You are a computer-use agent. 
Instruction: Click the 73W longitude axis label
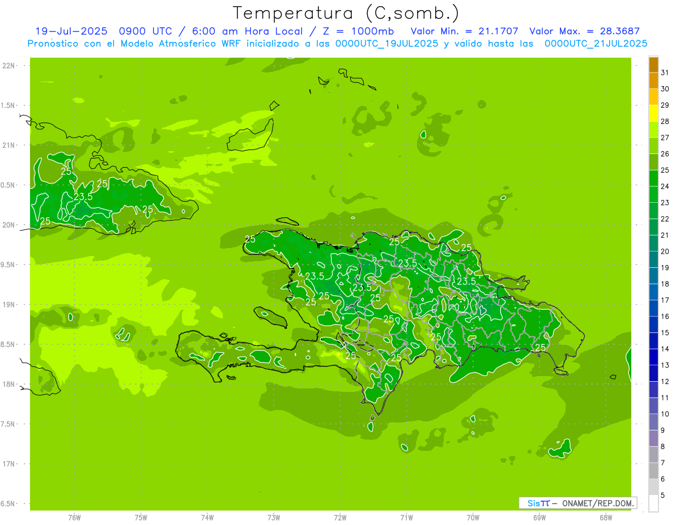coord(274,518)
